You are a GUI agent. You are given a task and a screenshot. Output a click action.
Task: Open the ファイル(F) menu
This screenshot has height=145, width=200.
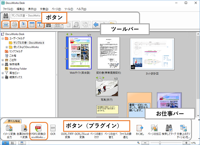click(x=8, y=9)
